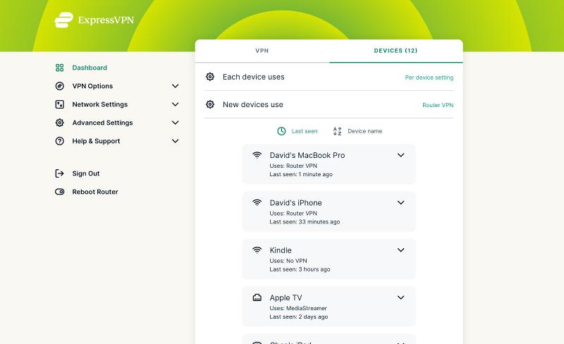Sort devices by Device name
564x344 pixels.
click(364, 131)
